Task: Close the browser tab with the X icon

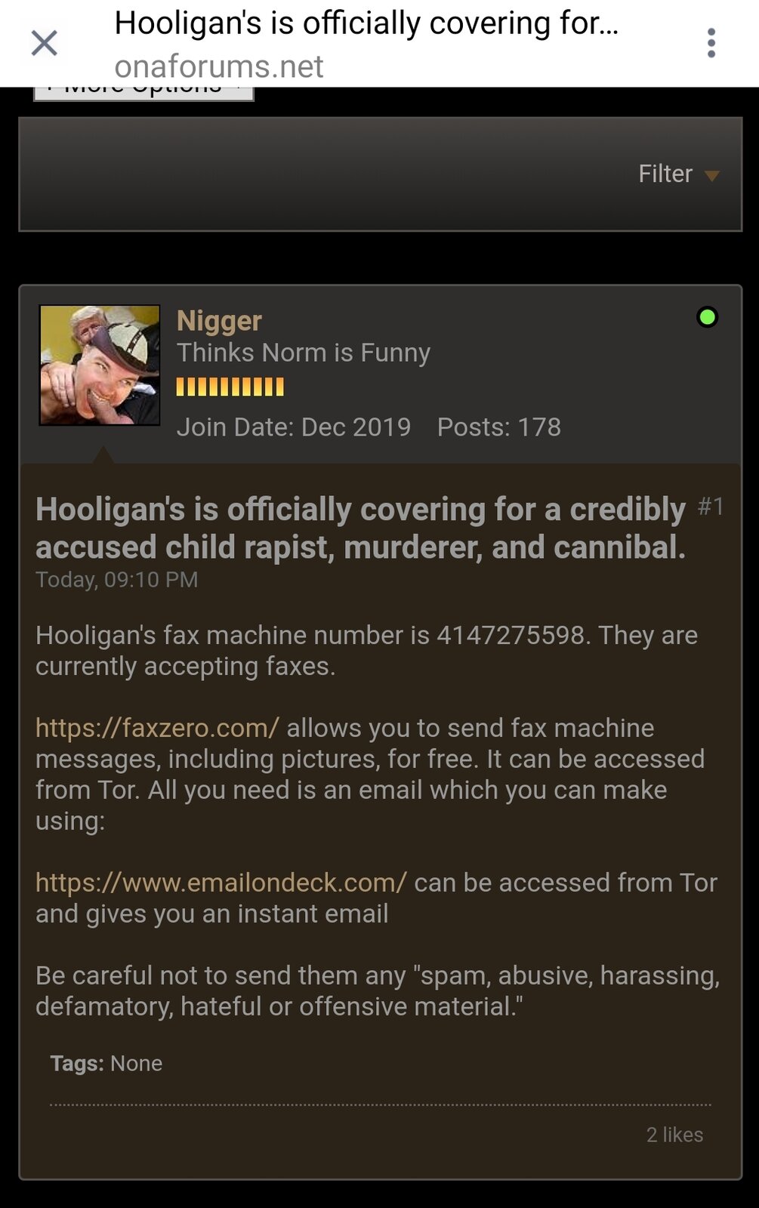Action: (x=45, y=43)
